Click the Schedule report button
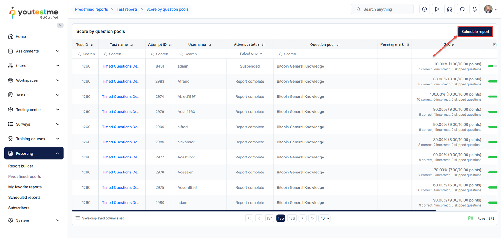This screenshot has height=238, width=501. click(x=475, y=32)
